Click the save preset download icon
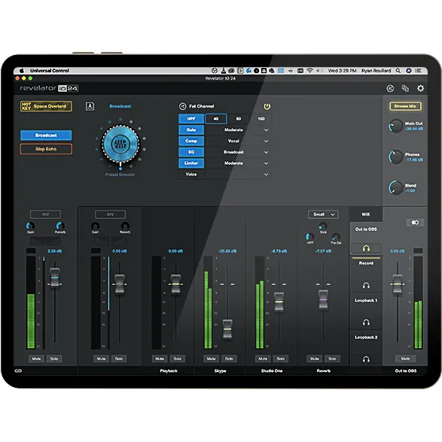442x442 pixels. tap(90, 106)
